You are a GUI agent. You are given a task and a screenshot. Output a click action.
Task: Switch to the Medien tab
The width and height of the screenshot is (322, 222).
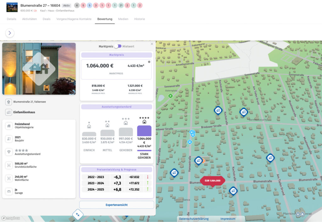[x=123, y=19]
